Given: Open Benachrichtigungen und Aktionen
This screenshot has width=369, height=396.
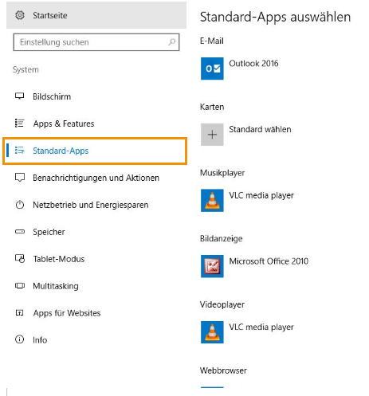Looking at the screenshot, I should point(95,178).
